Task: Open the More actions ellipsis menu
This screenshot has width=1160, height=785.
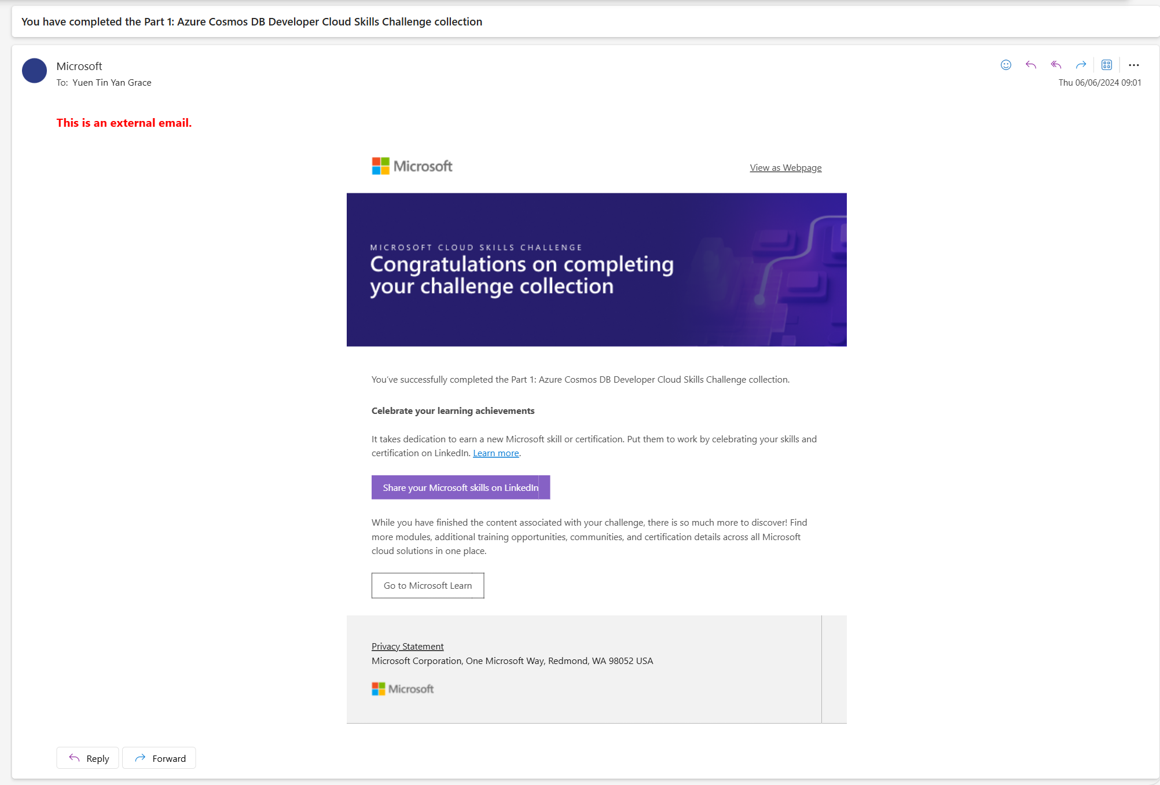Action: click(1133, 65)
